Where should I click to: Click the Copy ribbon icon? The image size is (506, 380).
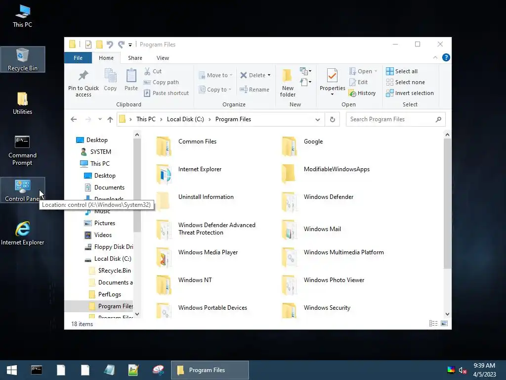point(110,80)
